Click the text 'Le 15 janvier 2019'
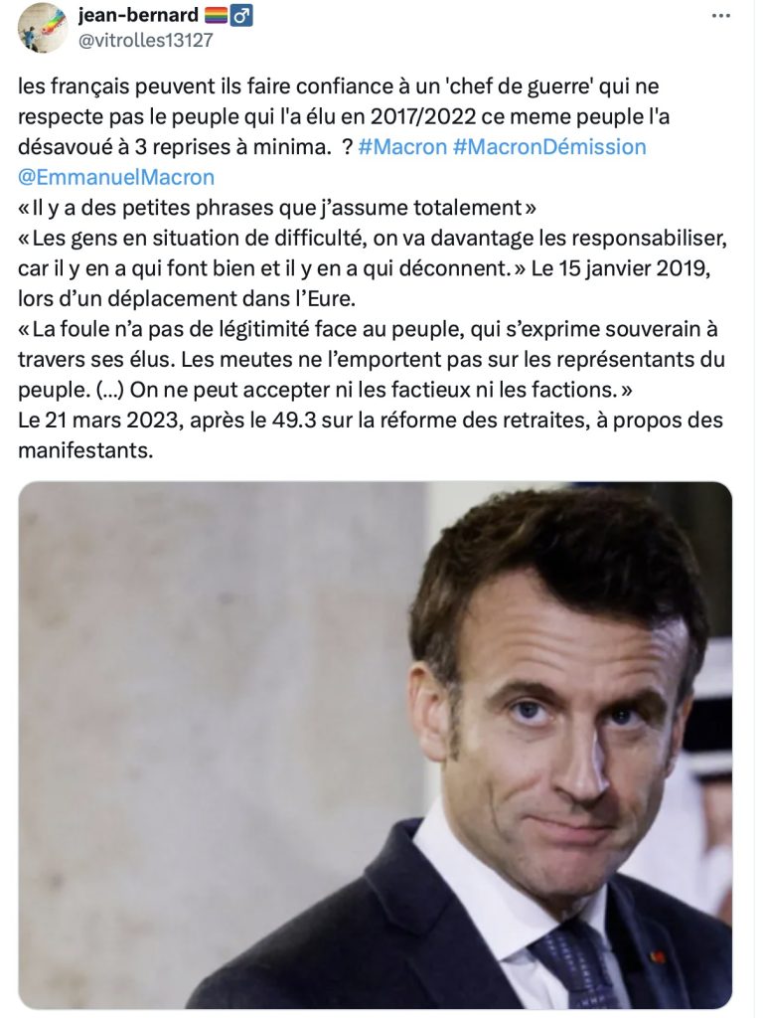Viewport: 765px width, 1018px height. tap(621, 268)
